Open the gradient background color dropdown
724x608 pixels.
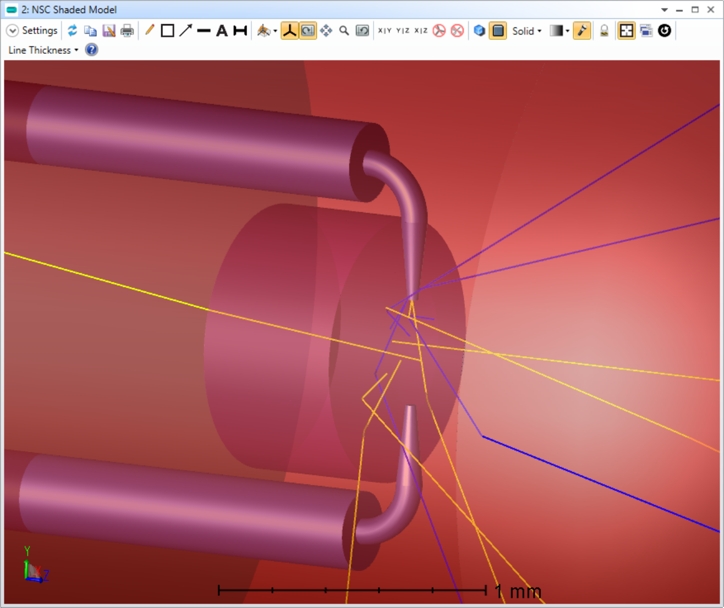(x=560, y=31)
